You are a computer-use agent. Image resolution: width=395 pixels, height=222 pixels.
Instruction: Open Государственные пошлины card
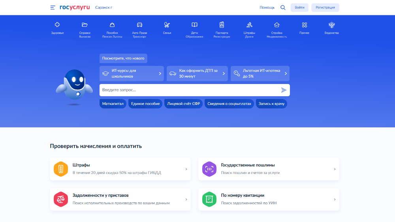click(269, 169)
